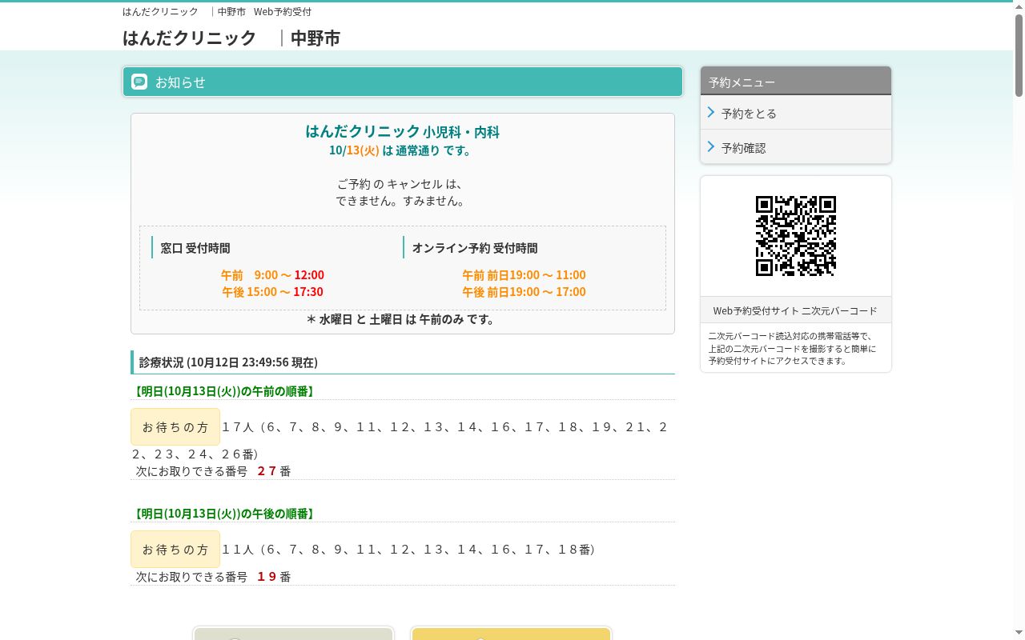Click the 二次元バーコード読込対応 description text
The width and height of the screenshot is (1025, 640).
[792, 349]
